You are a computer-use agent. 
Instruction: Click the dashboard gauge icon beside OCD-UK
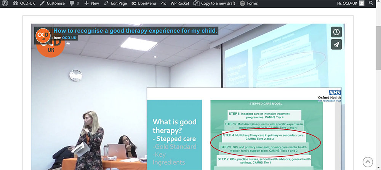pos(16,3)
